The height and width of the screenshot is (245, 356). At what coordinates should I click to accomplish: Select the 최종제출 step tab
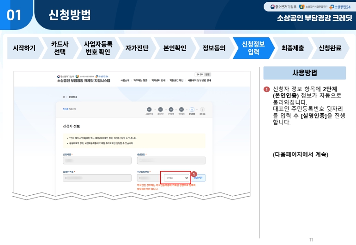[293, 48]
